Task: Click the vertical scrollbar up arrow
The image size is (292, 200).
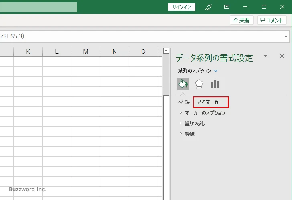Action: coord(166,51)
